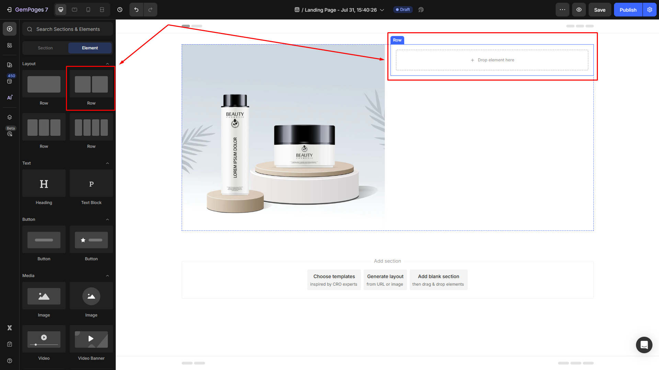Undo the last change

[136, 10]
